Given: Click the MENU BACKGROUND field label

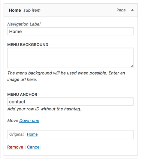Looking at the screenshot, I should click(28, 45).
